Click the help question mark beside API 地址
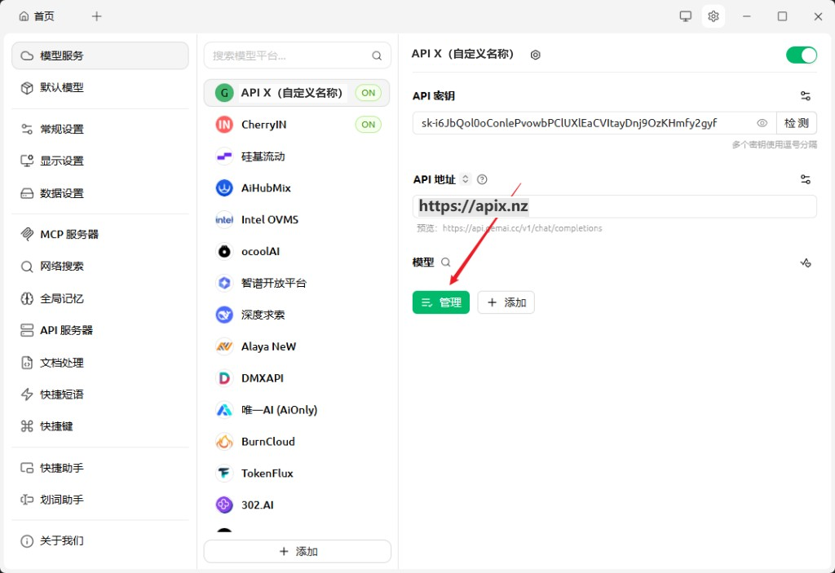The height and width of the screenshot is (573, 835). (482, 179)
